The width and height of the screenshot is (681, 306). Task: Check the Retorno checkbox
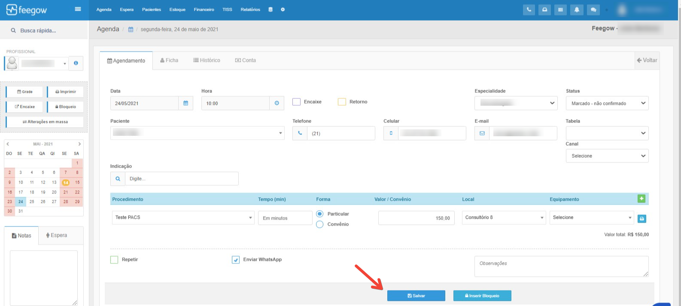point(342,102)
